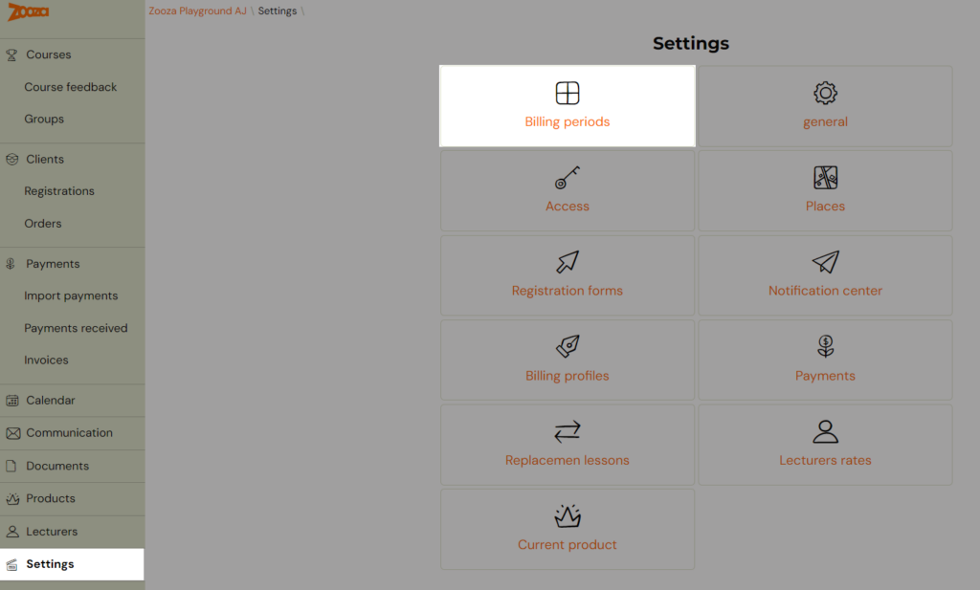Select Registrations under Clients section

click(59, 190)
